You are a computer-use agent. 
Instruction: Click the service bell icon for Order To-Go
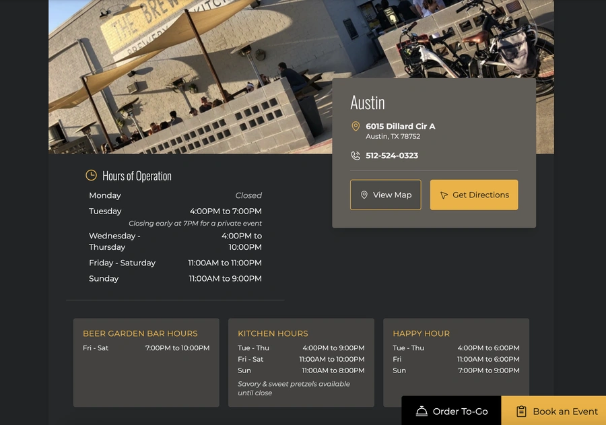[422, 411]
